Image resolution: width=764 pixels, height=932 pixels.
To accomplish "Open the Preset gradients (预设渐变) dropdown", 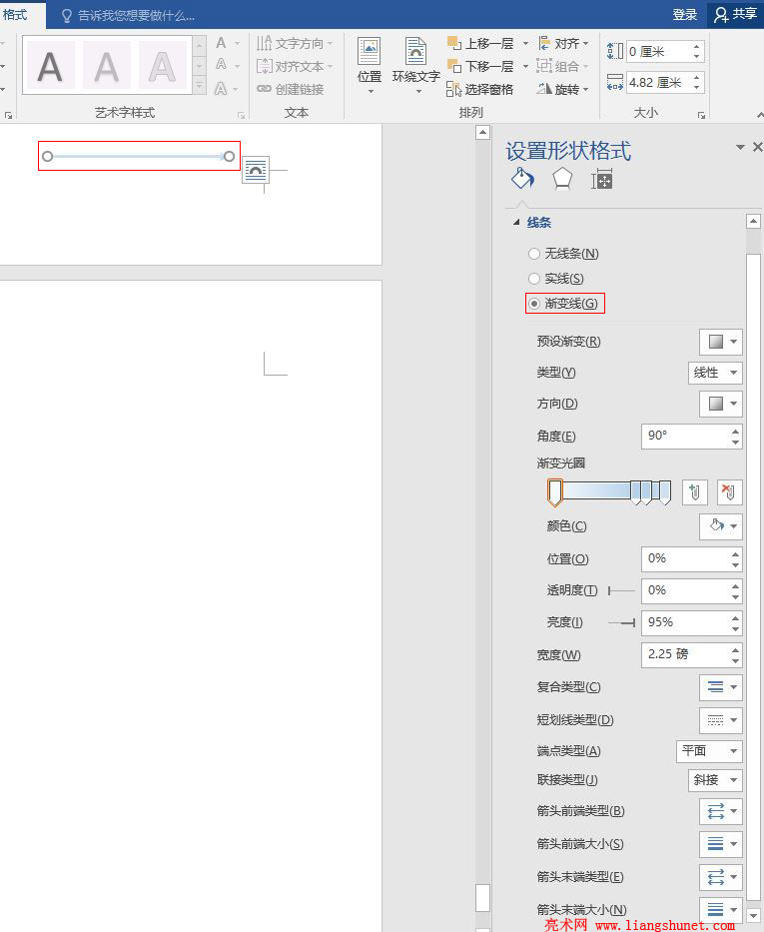I will click(x=721, y=342).
